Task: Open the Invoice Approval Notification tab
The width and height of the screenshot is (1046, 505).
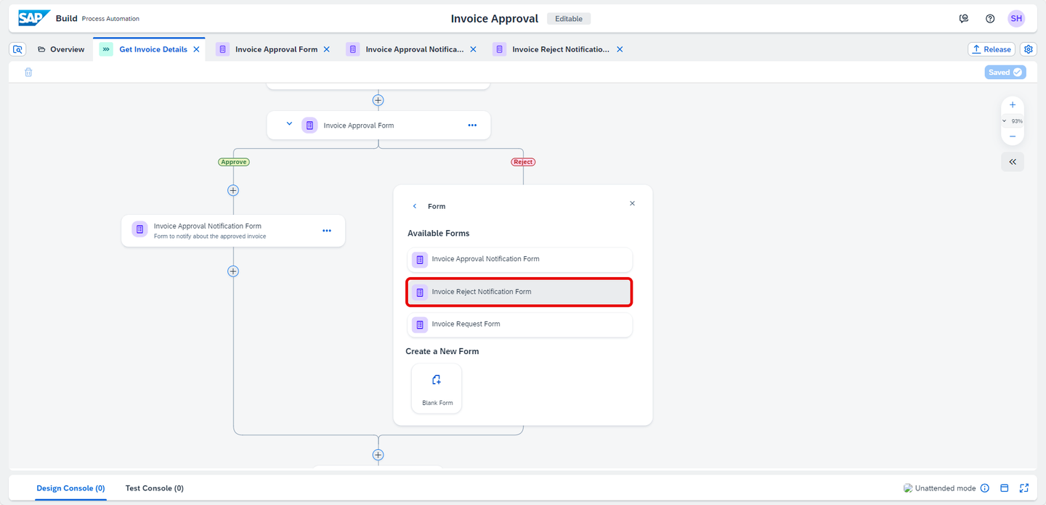Action: 414,49
